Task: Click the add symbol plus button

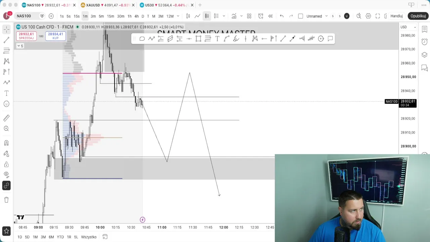Action: pos(51,16)
